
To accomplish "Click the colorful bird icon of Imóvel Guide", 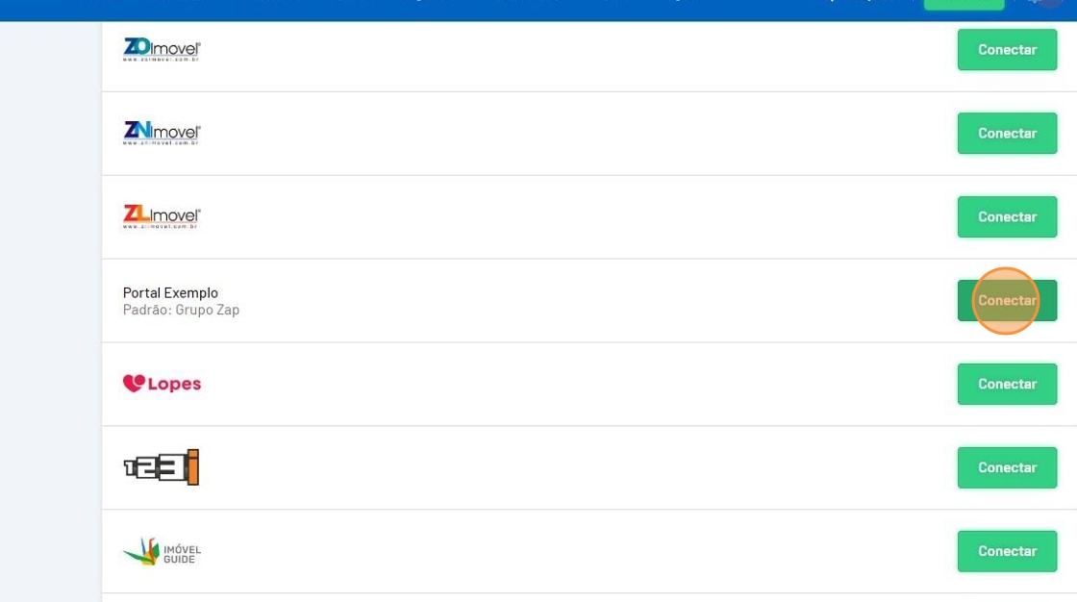I will click(x=141, y=551).
